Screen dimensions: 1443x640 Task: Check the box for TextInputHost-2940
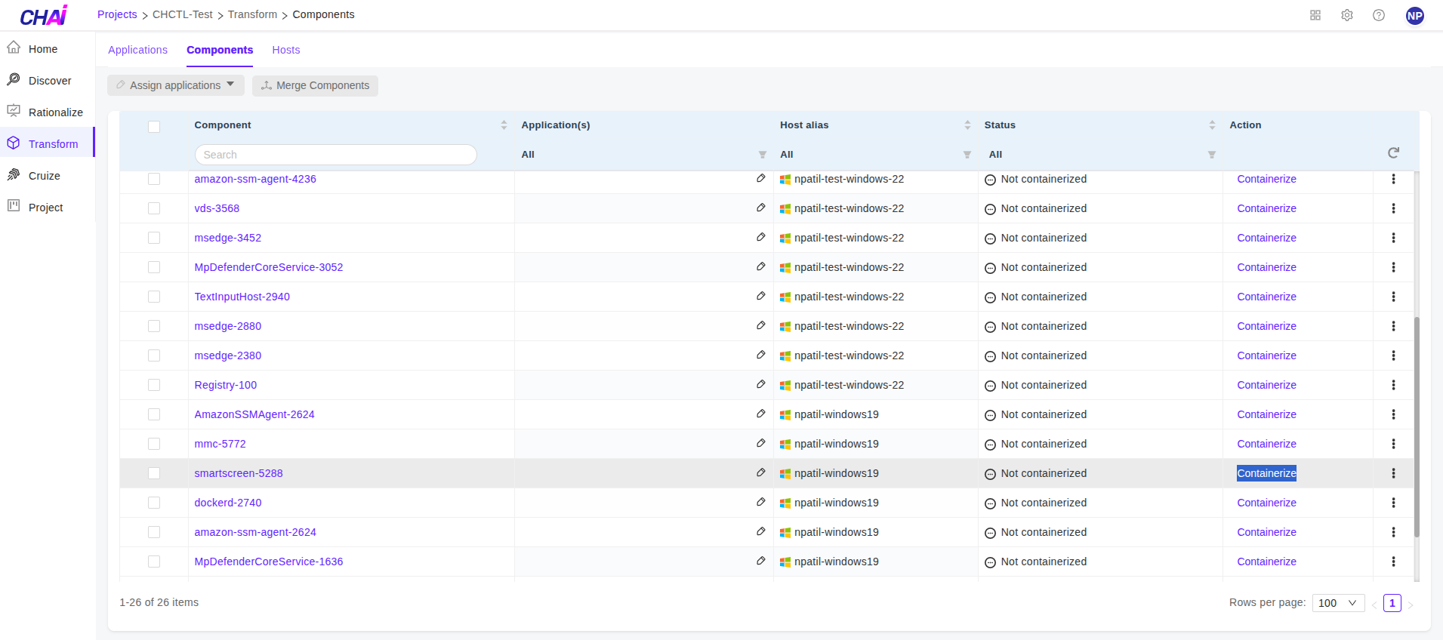point(154,297)
